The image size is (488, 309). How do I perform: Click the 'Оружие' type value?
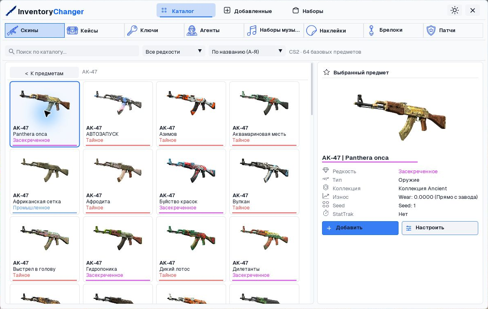(x=409, y=180)
